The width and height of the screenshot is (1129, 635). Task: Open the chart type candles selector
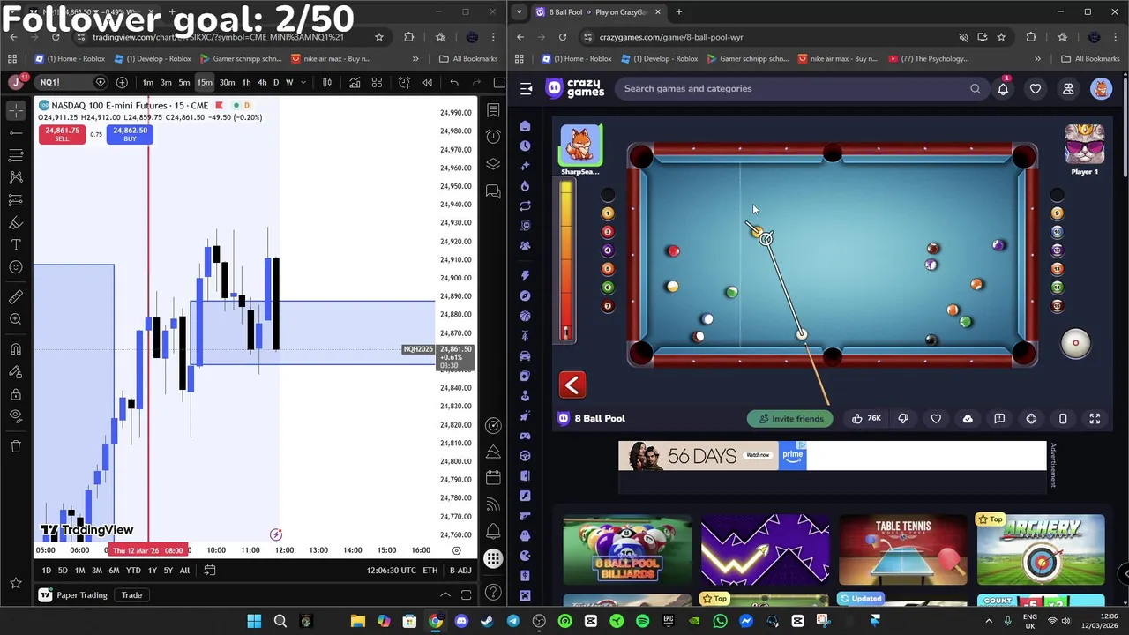point(327,82)
